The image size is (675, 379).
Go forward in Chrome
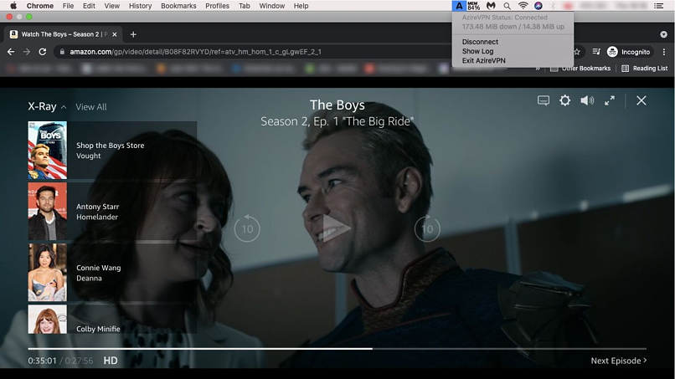(x=27, y=52)
